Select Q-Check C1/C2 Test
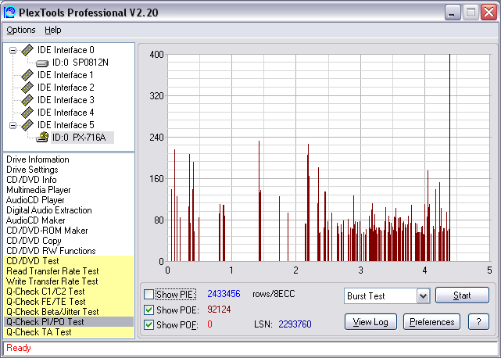The width and height of the screenshot is (501, 358). pos(69,292)
